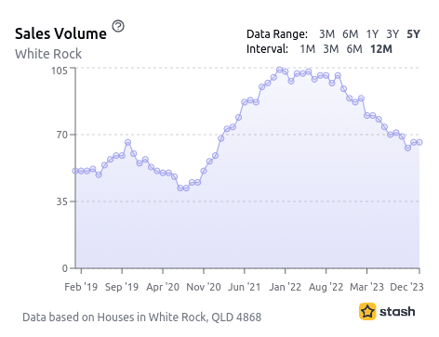Click the White Rock subtitle
Image resolution: width=439 pixels, height=337 pixels.
[48, 54]
